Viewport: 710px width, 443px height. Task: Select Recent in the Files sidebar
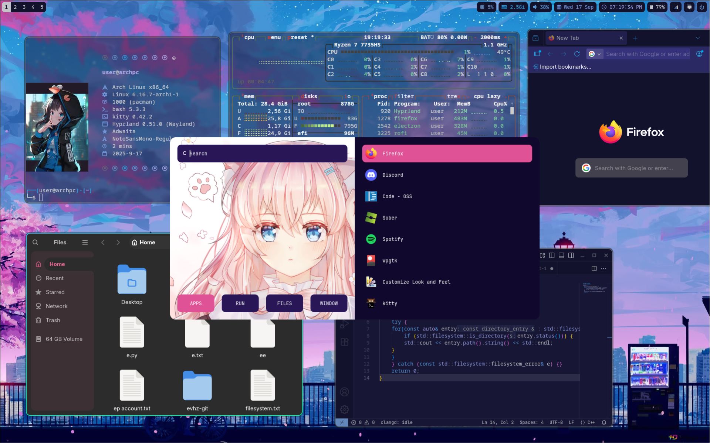pos(62,278)
